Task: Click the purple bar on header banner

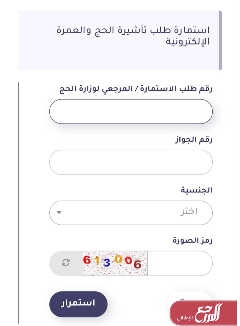Action: click(x=220, y=40)
